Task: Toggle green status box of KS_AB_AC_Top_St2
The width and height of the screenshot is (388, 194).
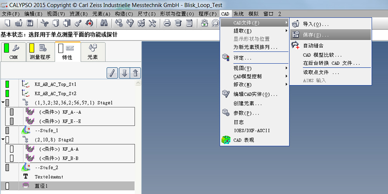Action: (7, 94)
